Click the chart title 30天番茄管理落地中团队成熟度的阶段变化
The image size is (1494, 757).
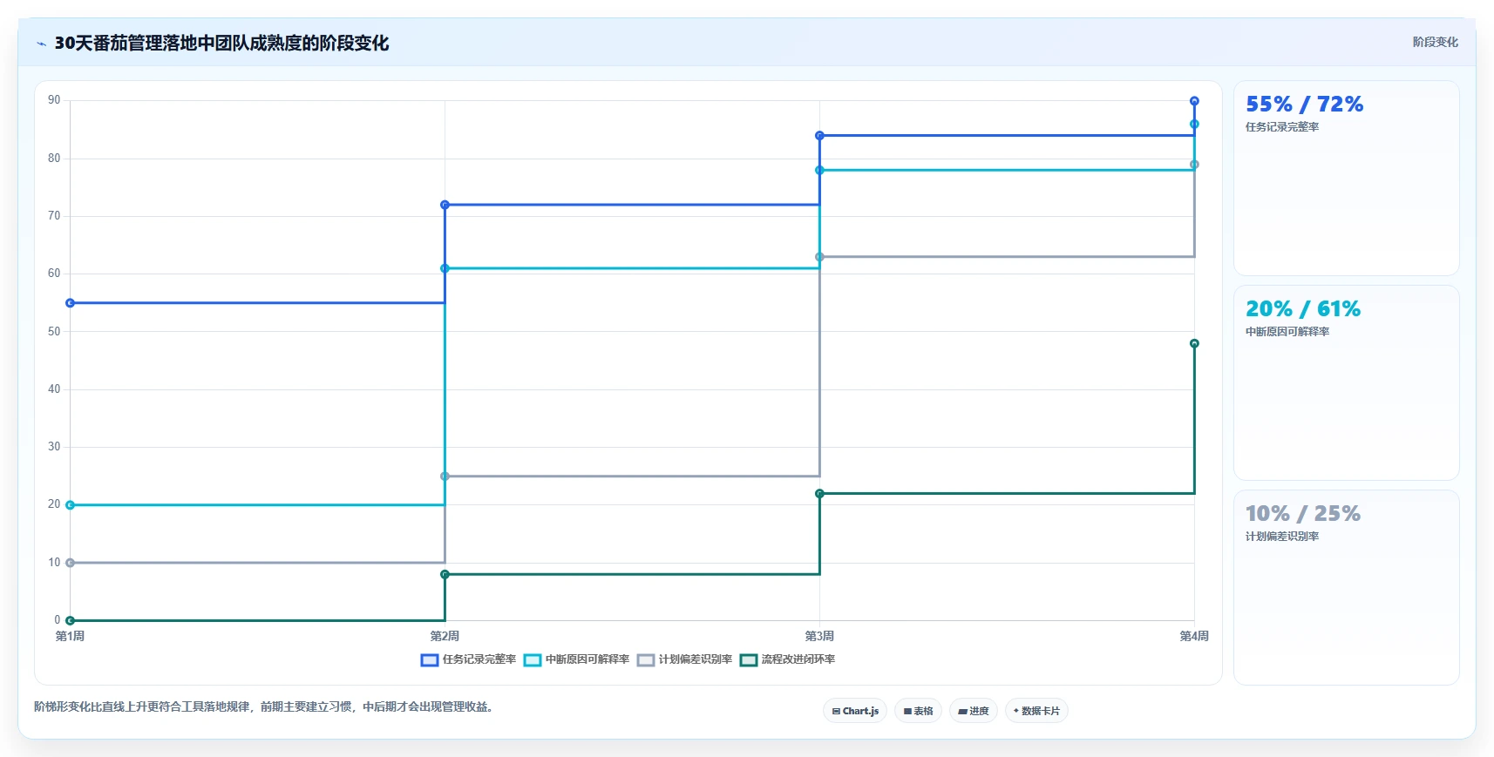pos(221,44)
